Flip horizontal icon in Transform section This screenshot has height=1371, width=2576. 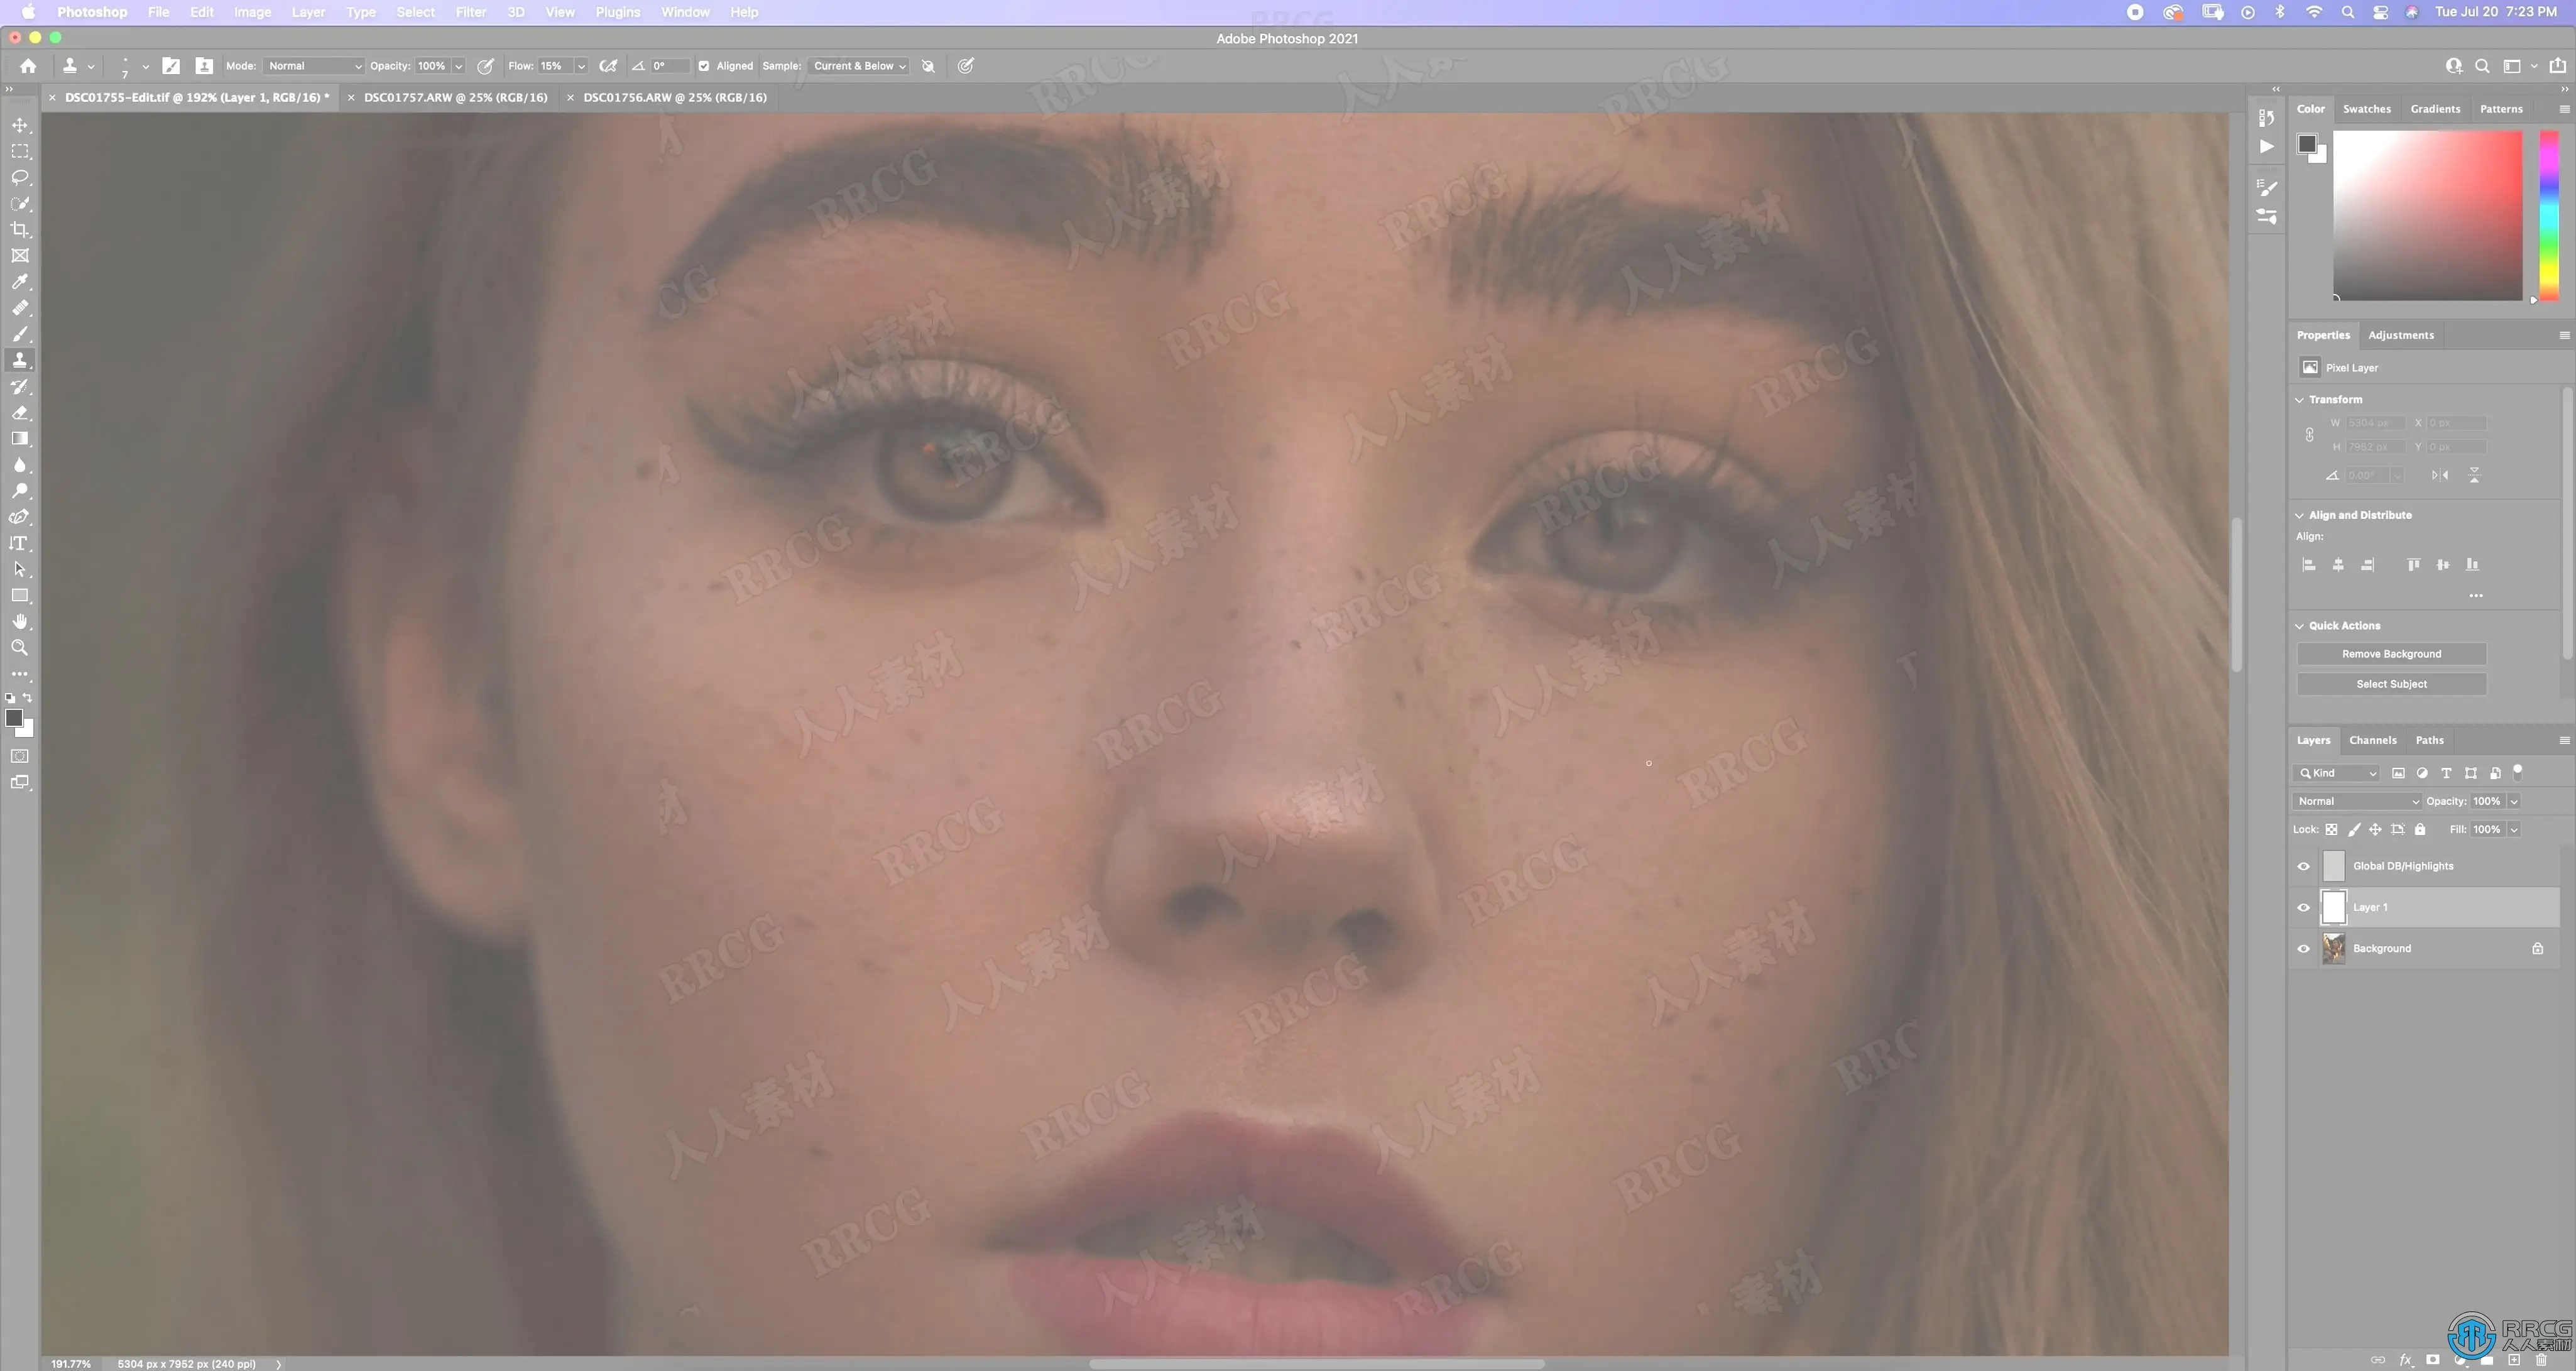pyautogui.click(x=2440, y=475)
